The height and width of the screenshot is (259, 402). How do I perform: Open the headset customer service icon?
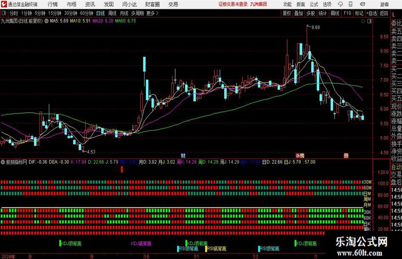pos(340,4)
